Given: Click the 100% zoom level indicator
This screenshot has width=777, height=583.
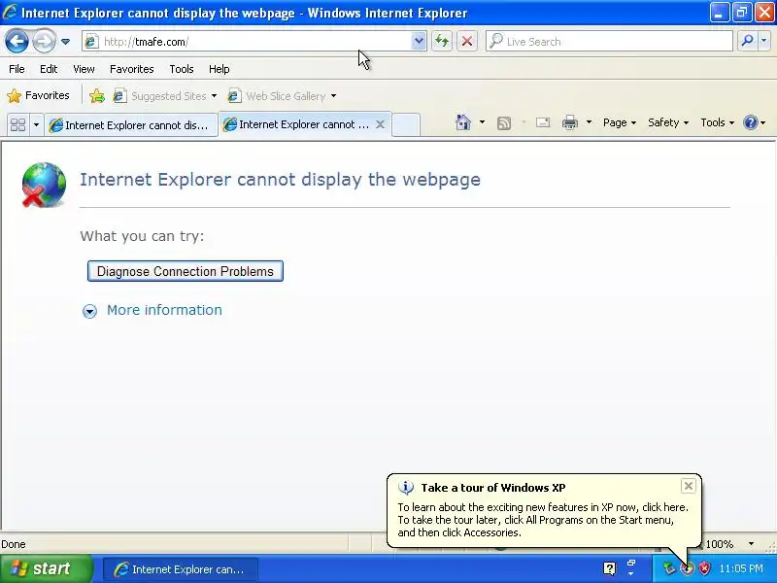Looking at the screenshot, I should (x=719, y=544).
